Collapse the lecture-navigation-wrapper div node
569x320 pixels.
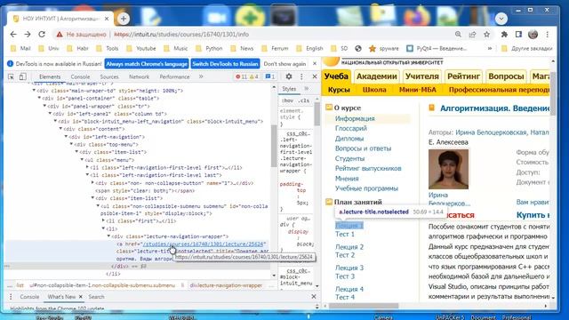pos(108,236)
